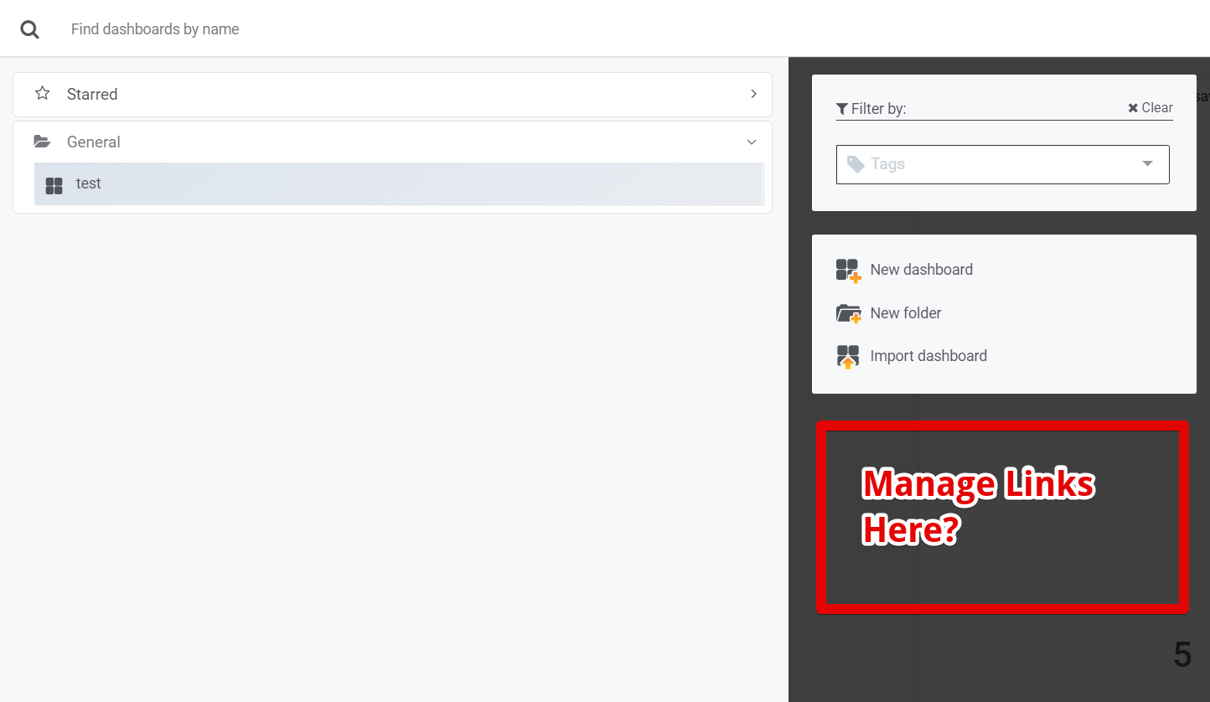Clear the applied filters
This screenshot has width=1210, height=702.
pos(1150,107)
